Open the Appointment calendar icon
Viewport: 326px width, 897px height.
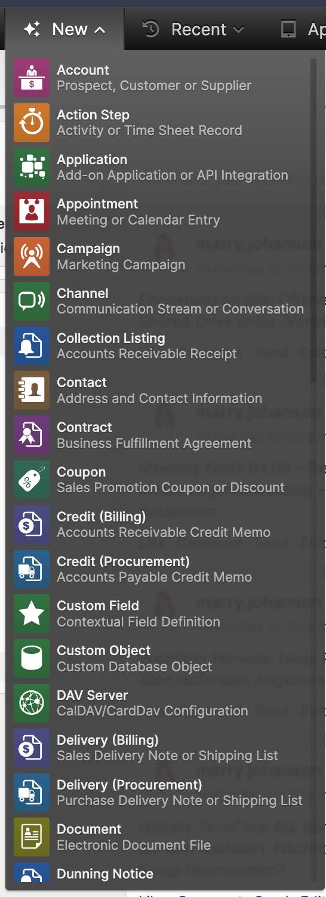click(32, 211)
